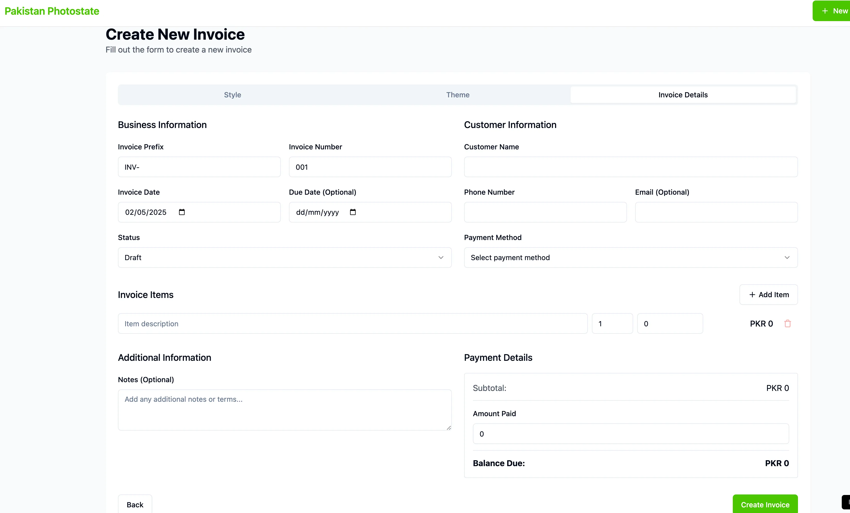Click the plus New button in header
This screenshot has width=850, height=513.
coord(832,11)
